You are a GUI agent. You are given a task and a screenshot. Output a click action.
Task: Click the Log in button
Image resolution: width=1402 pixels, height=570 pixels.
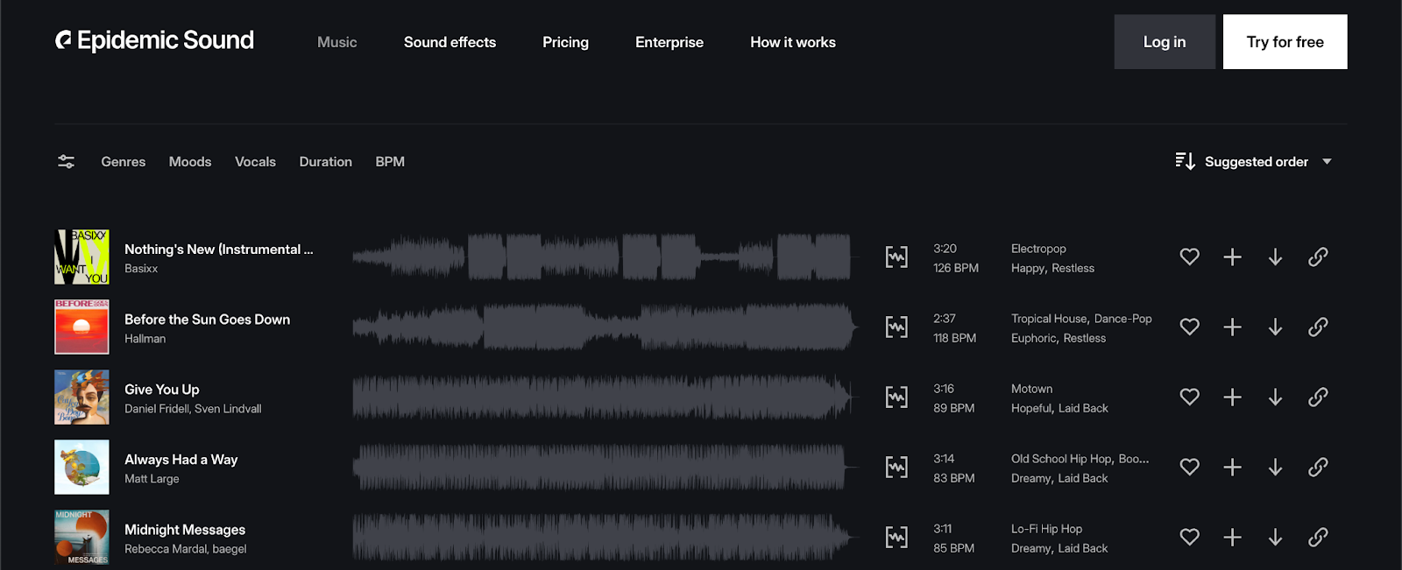[1165, 42]
